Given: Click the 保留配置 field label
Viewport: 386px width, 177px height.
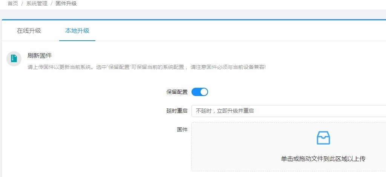Looking at the screenshot, I should click(x=177, y=92).
